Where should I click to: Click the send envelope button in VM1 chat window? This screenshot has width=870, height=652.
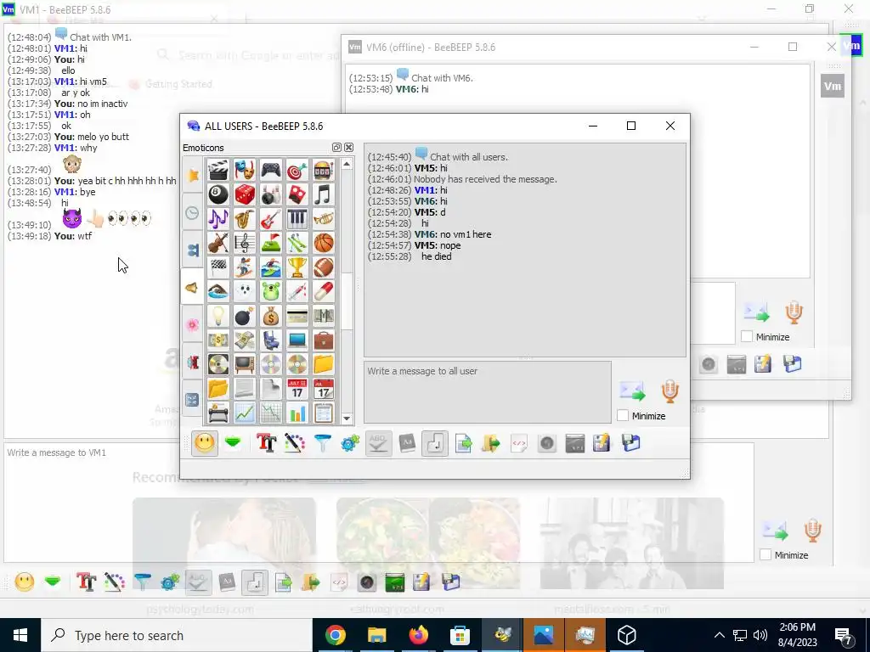775,531
